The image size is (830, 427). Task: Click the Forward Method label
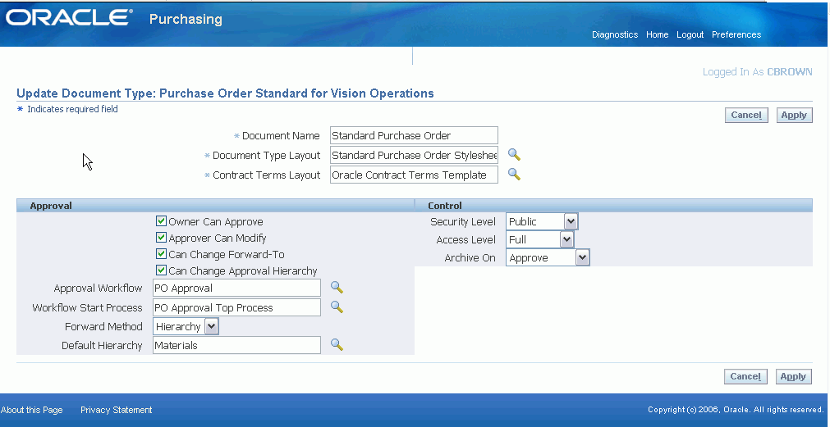103,326
